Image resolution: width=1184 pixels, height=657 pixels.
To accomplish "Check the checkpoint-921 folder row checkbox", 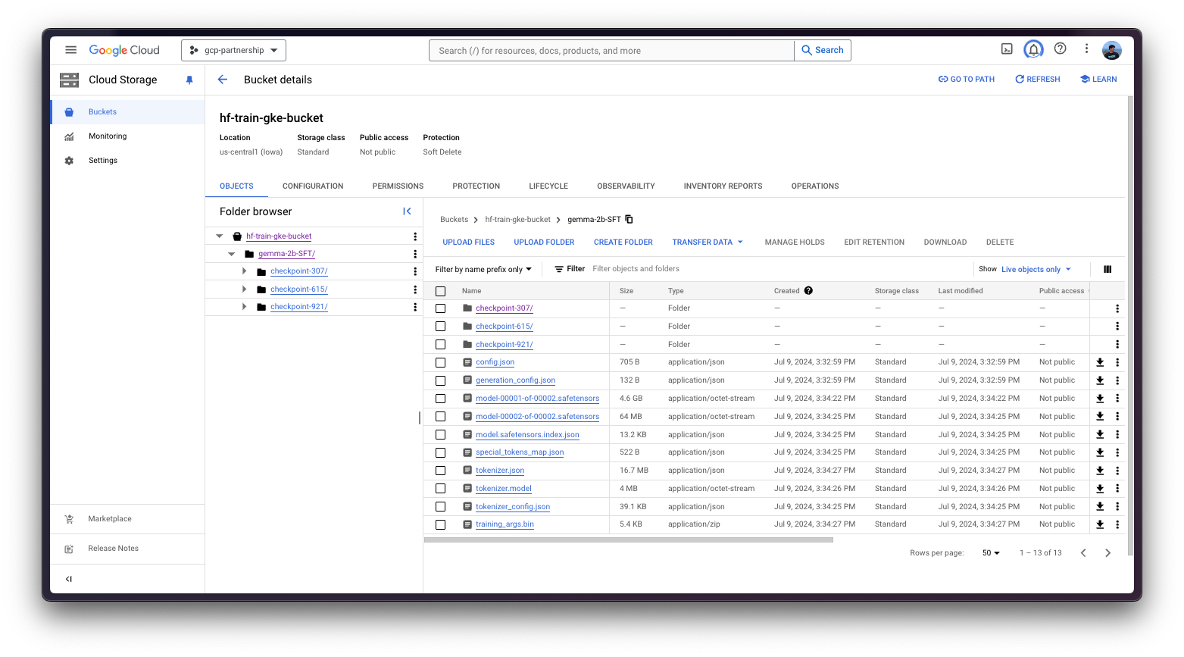I will (x=440, y=345).
